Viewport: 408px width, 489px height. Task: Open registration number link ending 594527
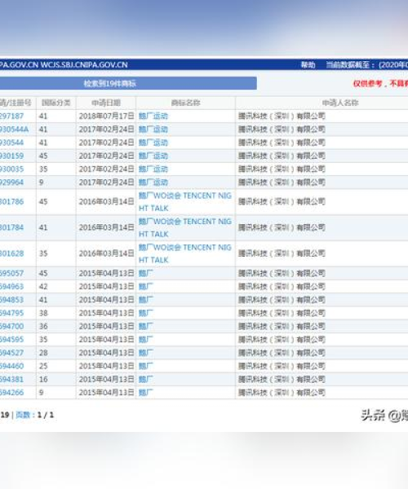tap(11, 353)
